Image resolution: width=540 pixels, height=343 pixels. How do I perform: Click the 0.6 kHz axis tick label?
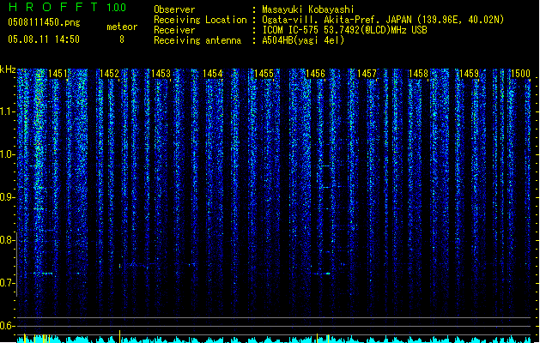click(7, 326)
